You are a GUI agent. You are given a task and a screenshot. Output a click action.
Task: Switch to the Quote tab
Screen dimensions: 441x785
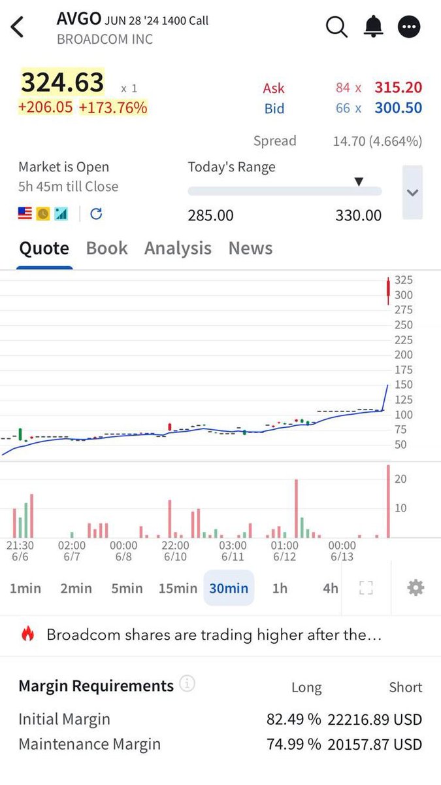tap(44, 249)
